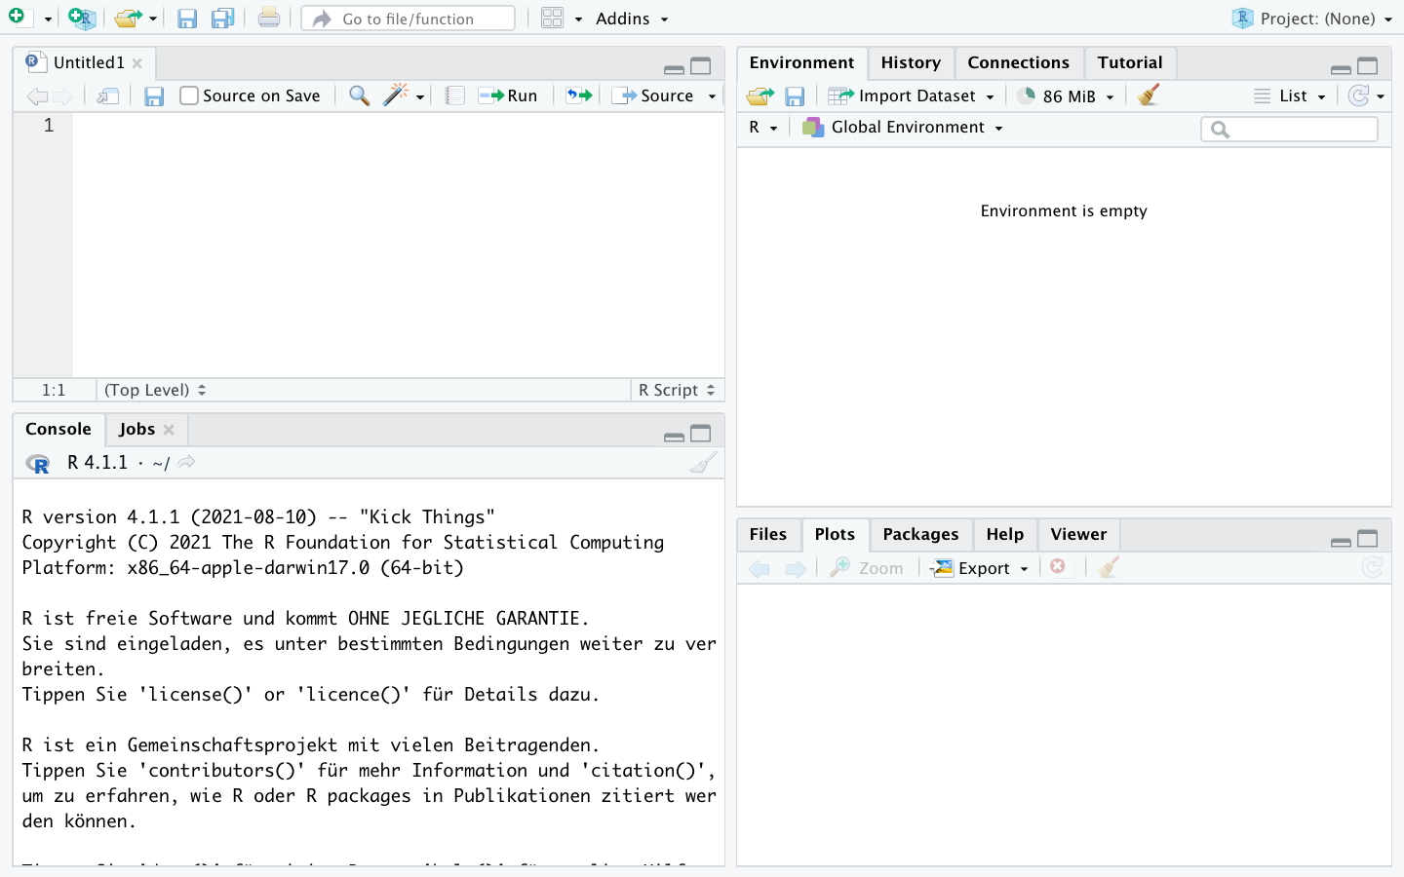Expand the Source options dropdown arrow

tap(712, 96)
